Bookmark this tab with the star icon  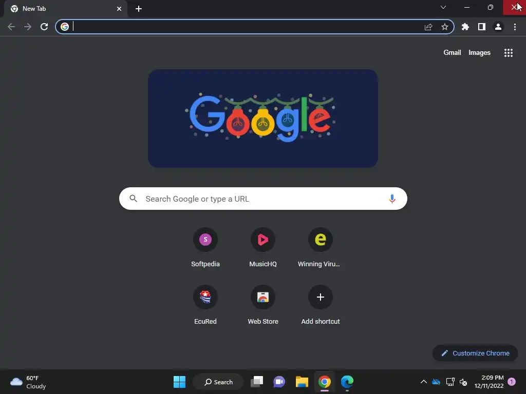tap(445, 27)
